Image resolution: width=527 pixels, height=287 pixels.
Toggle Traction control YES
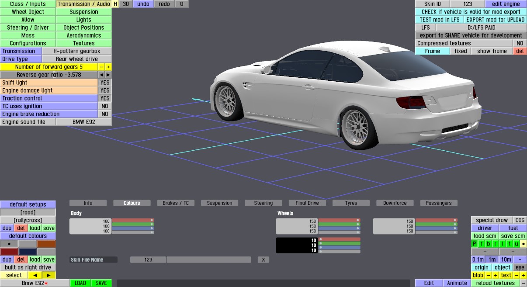coord(105,98)
